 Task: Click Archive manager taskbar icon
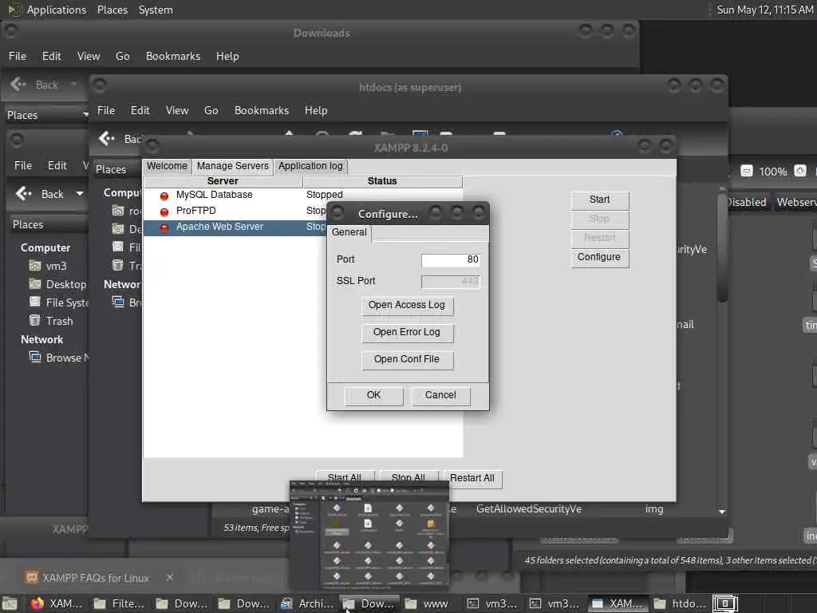point(286,603)
